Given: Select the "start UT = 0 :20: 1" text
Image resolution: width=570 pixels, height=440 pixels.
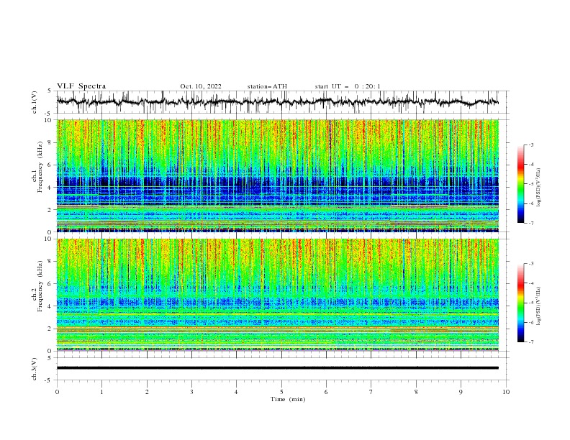Looking at the screenshot, I should click(x=348, y=86).
